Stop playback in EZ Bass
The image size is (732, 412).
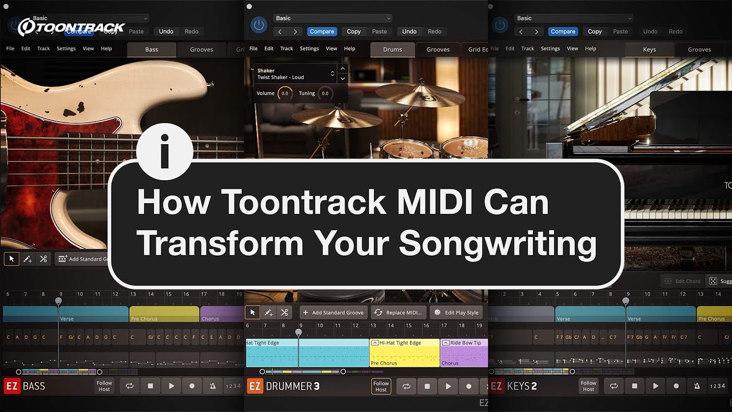150,386
